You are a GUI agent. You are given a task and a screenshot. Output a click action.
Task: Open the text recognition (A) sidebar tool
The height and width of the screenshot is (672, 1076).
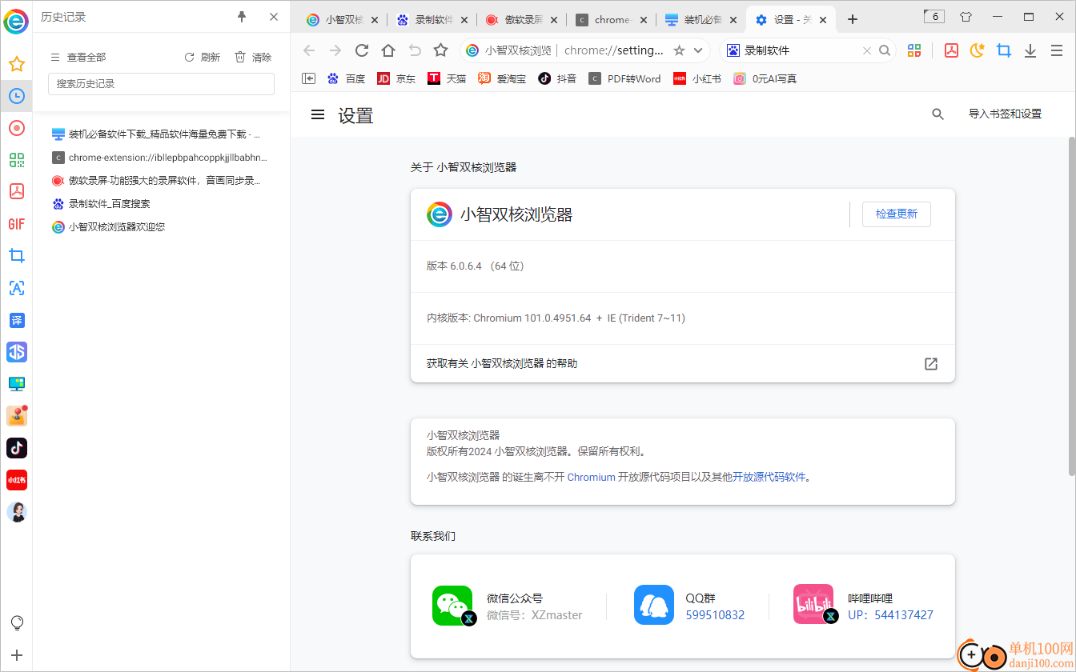(16, 288)
